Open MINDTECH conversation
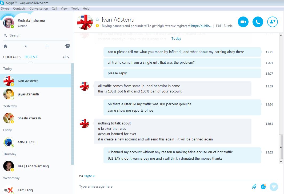This screenshot has width=284, height=194. 36,142
